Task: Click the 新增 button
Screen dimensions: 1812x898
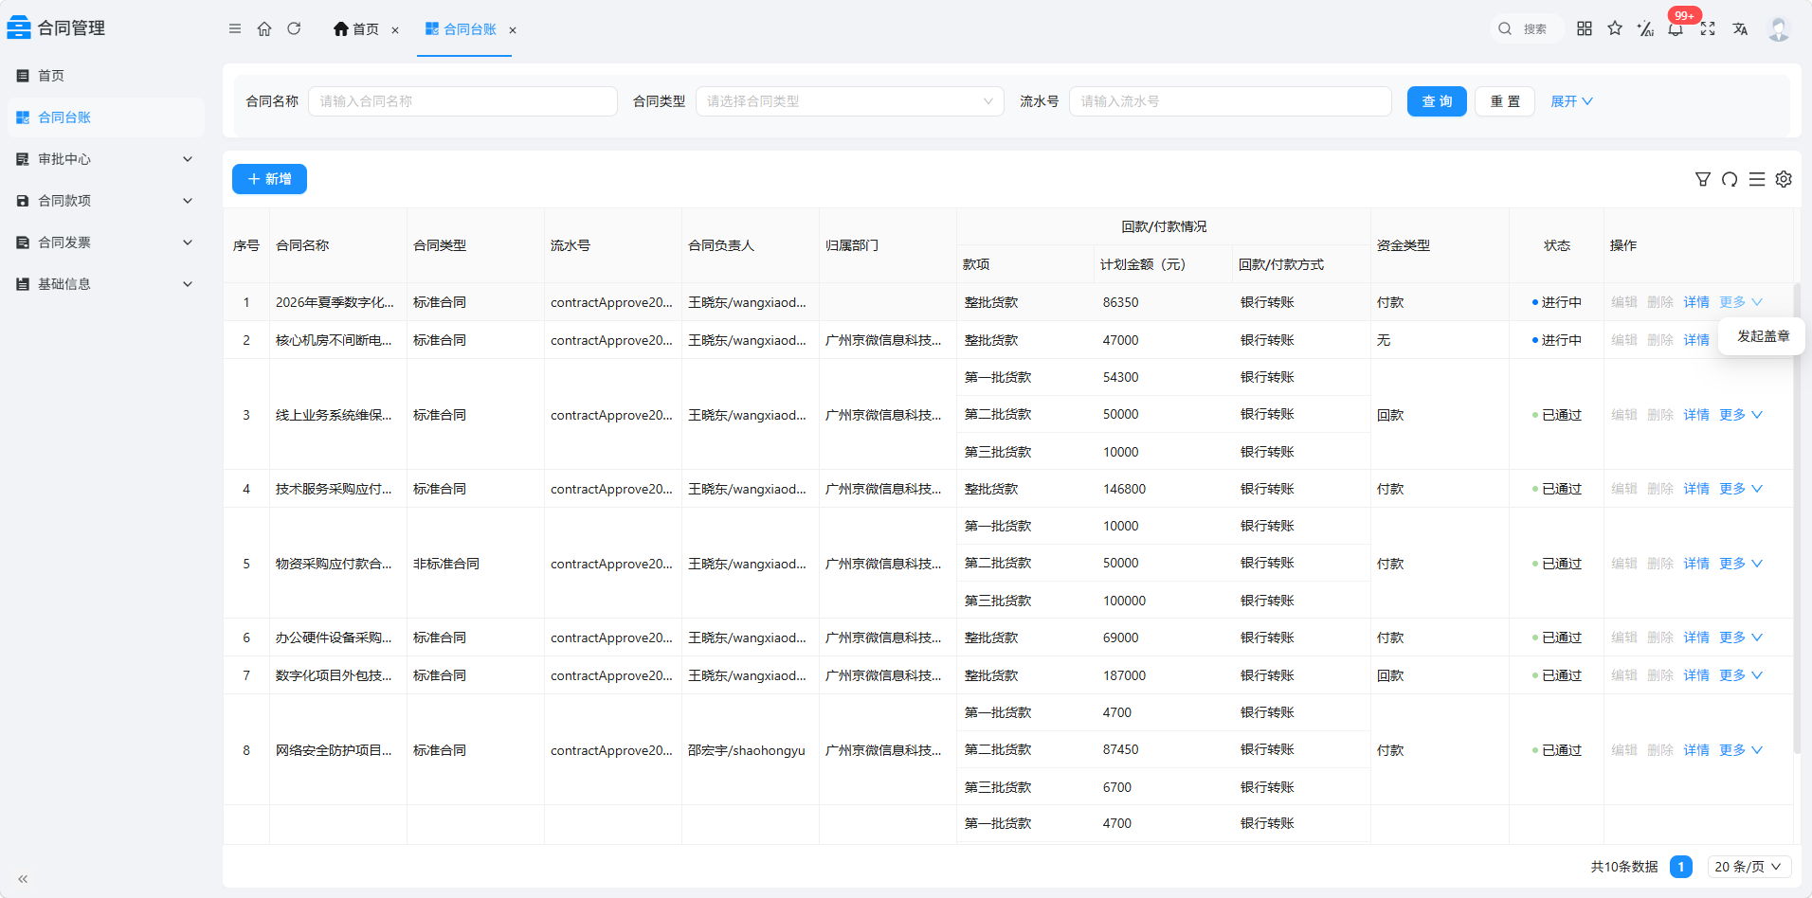Action: (269, 179)
